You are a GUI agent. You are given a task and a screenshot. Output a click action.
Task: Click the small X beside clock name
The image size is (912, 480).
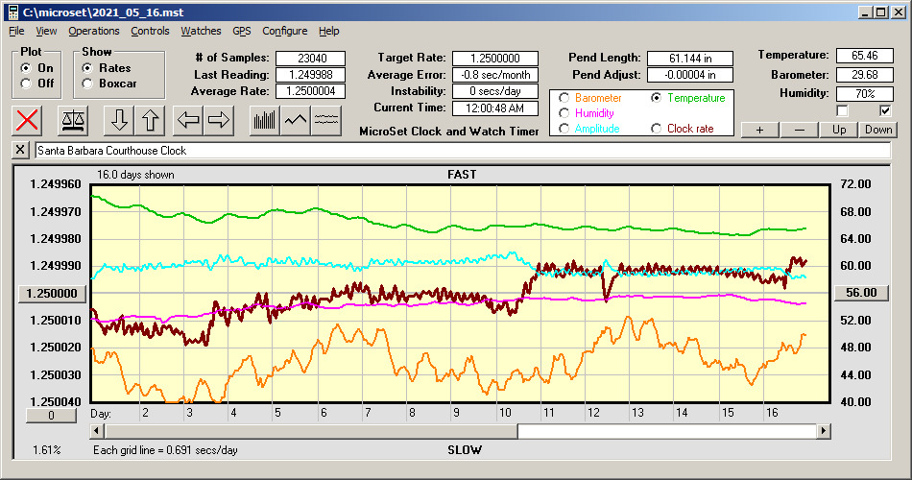[x=20, y=150]
